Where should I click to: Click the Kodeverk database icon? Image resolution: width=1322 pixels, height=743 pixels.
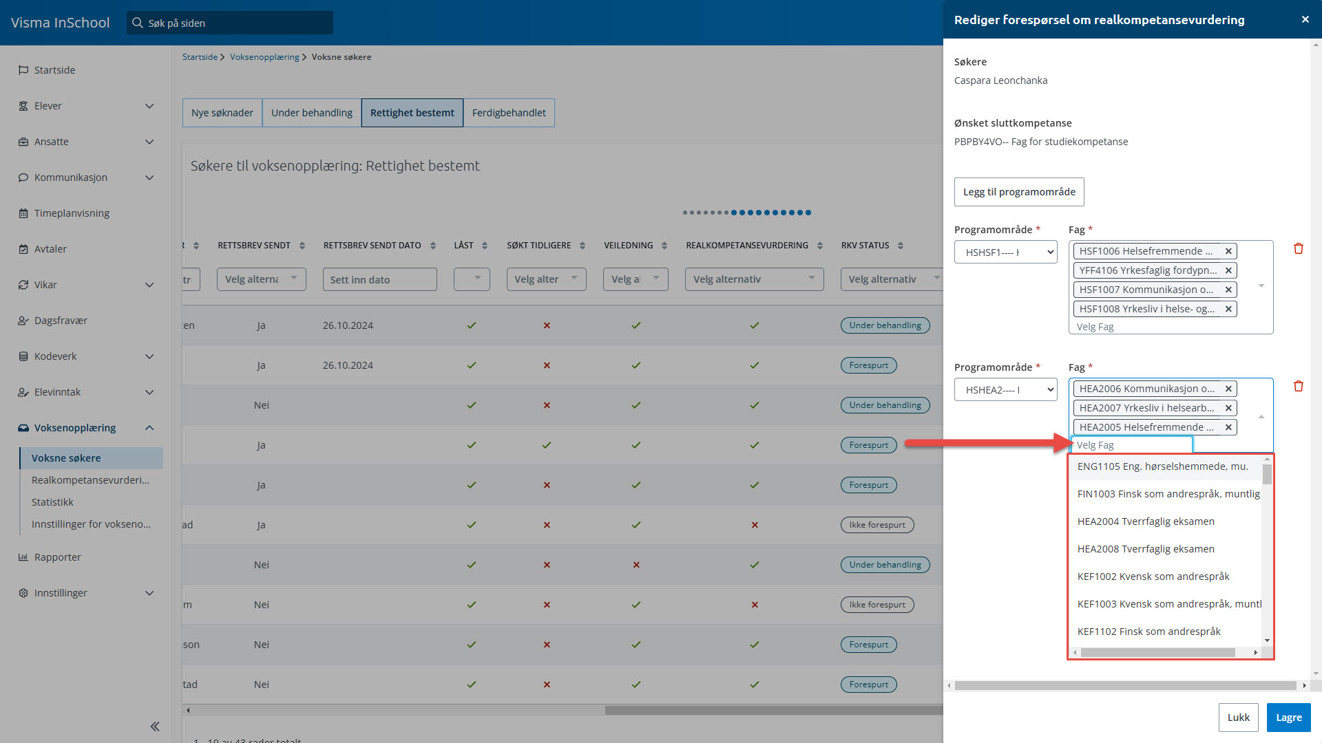point(23,356)
